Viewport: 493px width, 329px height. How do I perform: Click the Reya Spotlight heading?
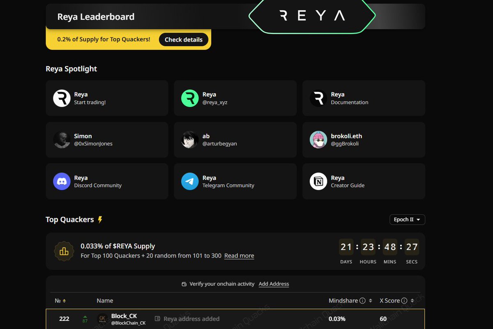pos(71,69)
